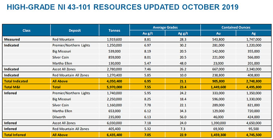Click the 4,745,500 Ag ounces value
This screenshot has width=273, height=139.
(x=253, y=135)
